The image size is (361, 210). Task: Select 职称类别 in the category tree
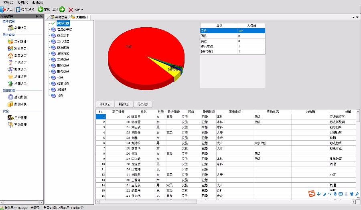[63, 66]
